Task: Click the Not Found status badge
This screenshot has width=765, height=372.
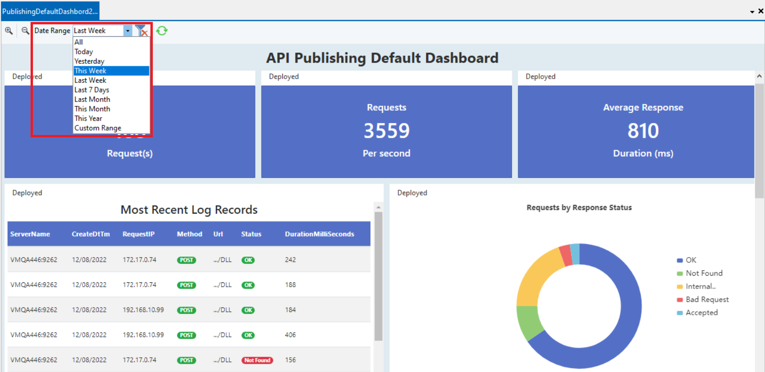Action: [257, 360]
